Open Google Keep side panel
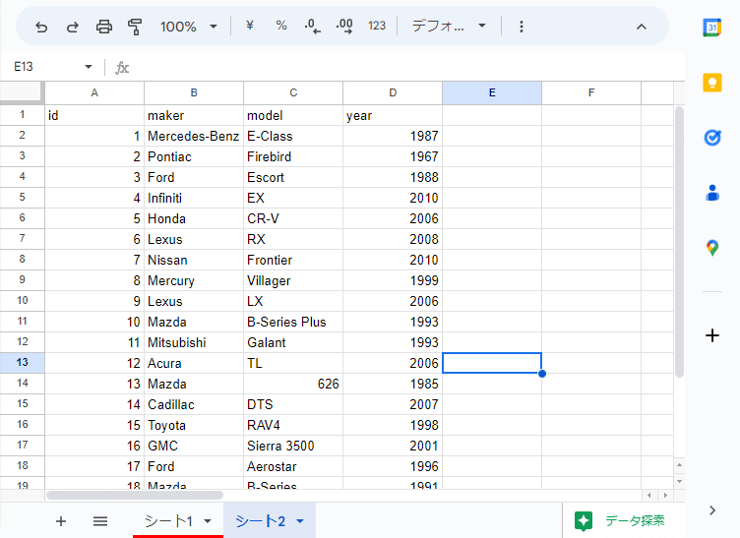 click(x=712, y=83)
